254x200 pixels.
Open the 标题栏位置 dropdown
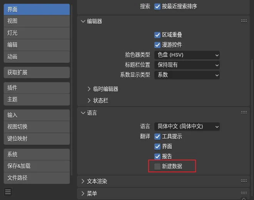click(x=187, y=65)
